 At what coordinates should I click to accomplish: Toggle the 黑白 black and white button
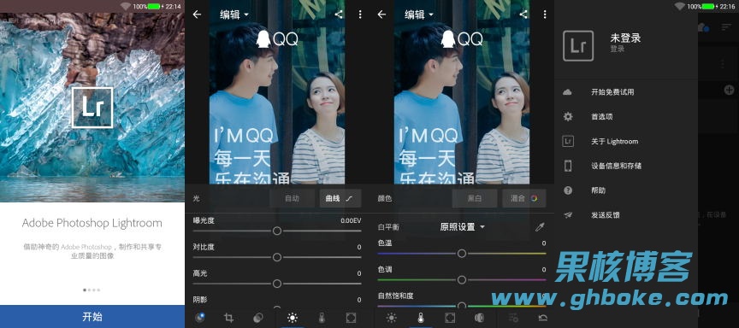(x=475, y=198)
